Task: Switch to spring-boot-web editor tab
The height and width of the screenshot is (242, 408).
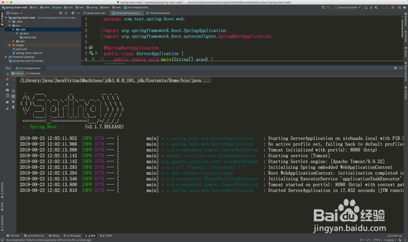Action: pyautogui.click(x=95, y=13)
